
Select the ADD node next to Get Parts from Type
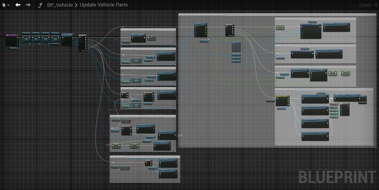(55, 39)
